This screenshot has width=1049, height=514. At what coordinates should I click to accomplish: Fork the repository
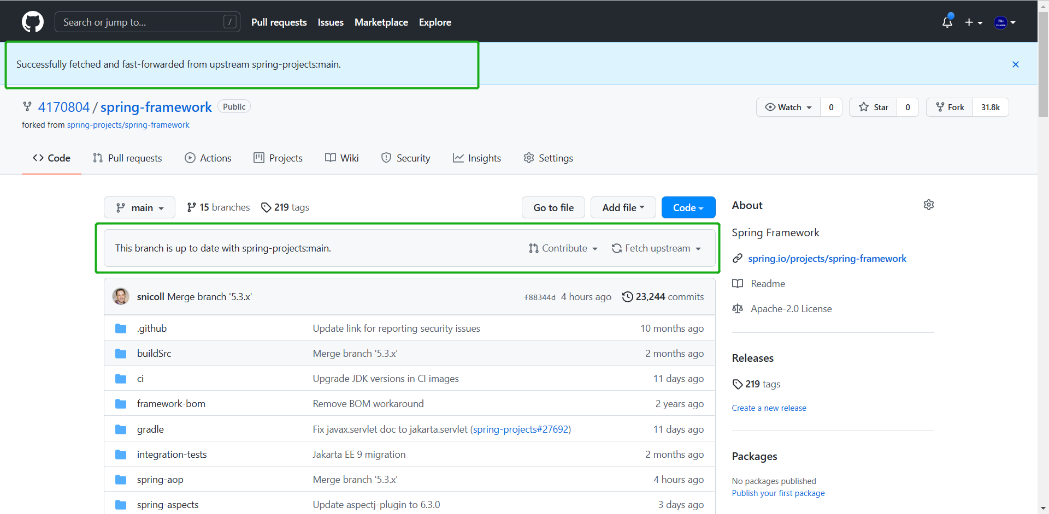(950, 107)
